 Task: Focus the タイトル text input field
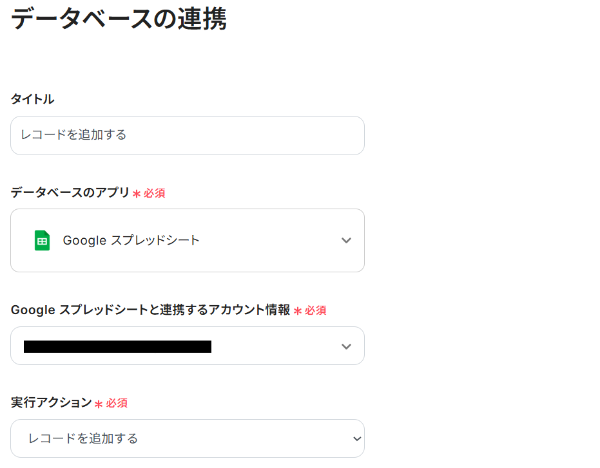click(x=187, y=135)
